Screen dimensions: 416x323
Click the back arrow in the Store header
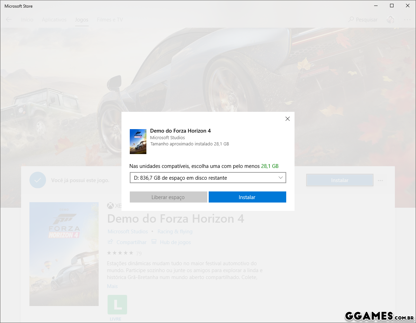(9, 20)
